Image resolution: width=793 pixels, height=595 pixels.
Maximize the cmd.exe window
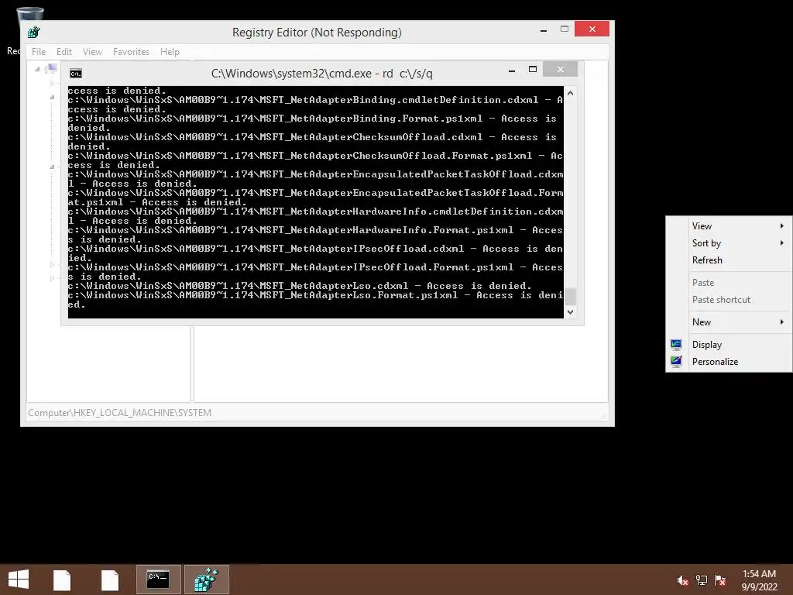[533, 69]
